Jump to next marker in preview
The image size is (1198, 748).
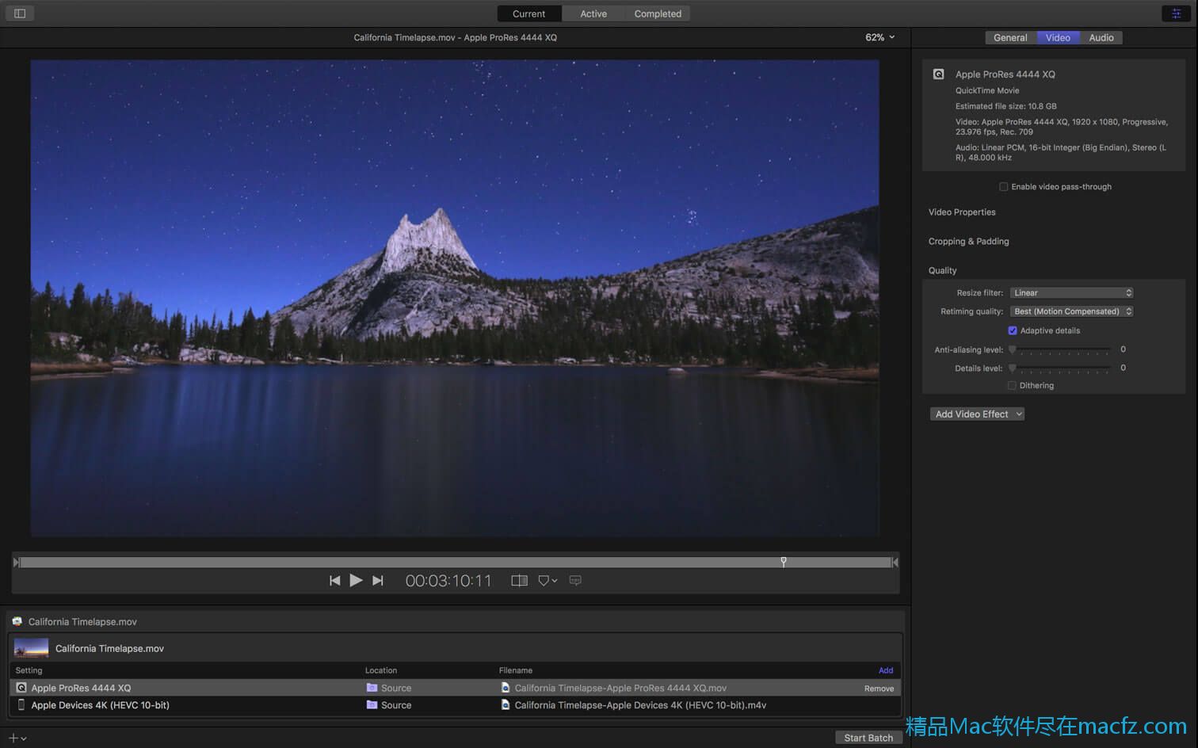click(378, 581)
